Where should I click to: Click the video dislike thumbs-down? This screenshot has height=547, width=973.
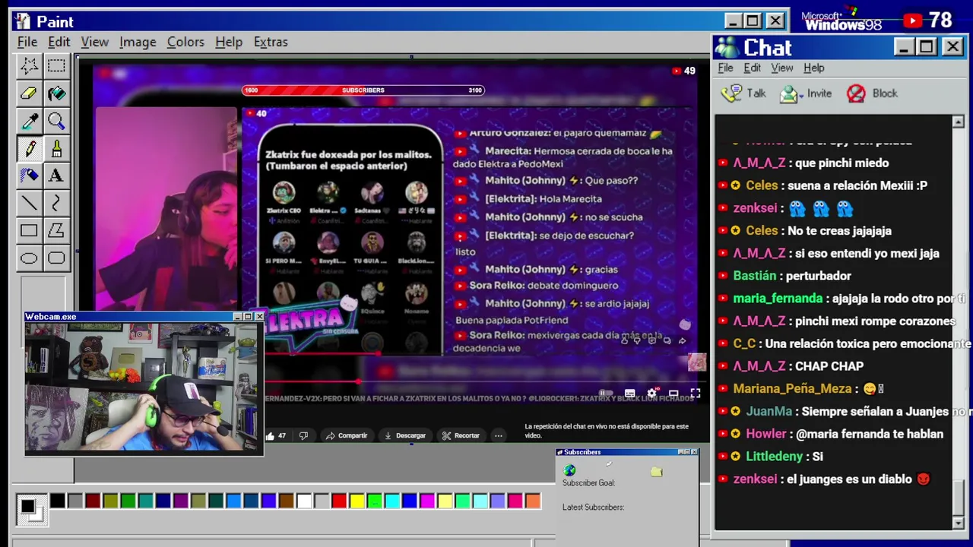point(303,436)
